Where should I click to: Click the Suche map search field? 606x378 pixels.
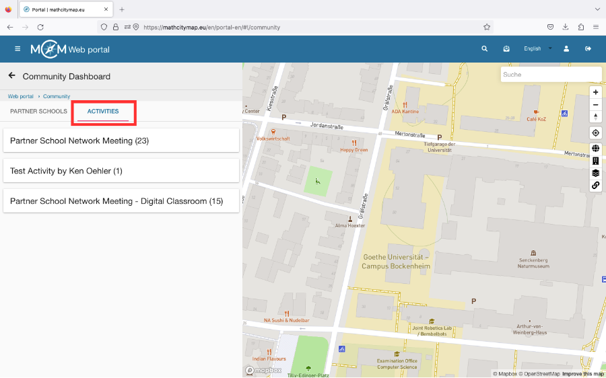(x=550, y=75)
